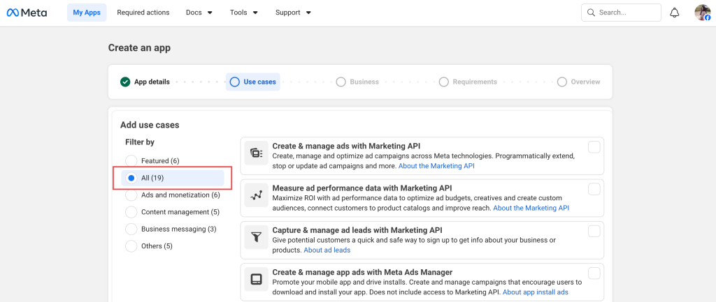Expand the Support dropdown menu
The image size is (716, 302).
pyautogui.click(x=293, y=13)
